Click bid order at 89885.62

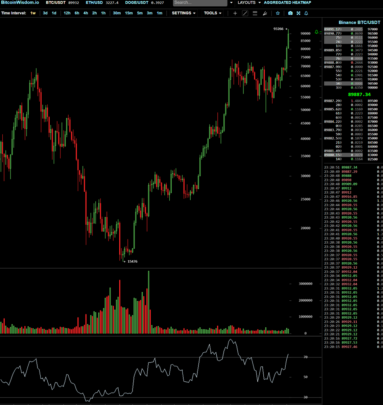click(x=343, y=109)
